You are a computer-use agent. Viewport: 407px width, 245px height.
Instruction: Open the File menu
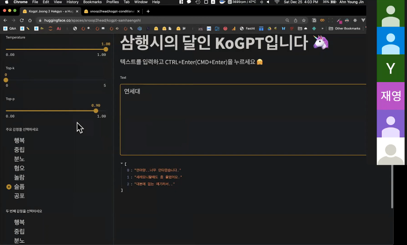[35, 2]
